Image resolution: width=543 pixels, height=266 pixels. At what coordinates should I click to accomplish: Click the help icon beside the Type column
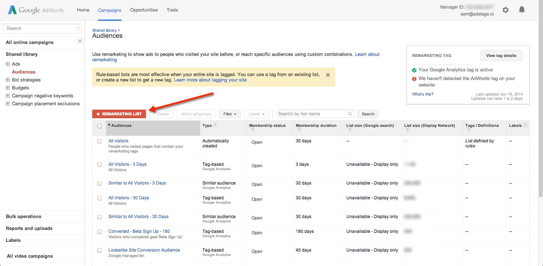[216, 125]
